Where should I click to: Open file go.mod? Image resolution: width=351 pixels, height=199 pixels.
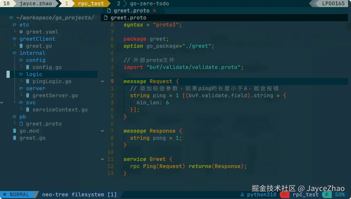tap(29, 131)
